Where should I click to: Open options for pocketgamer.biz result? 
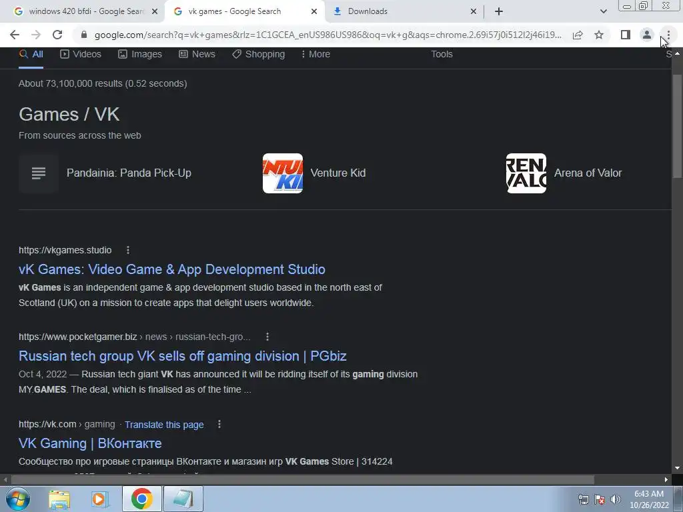point(267,337)
